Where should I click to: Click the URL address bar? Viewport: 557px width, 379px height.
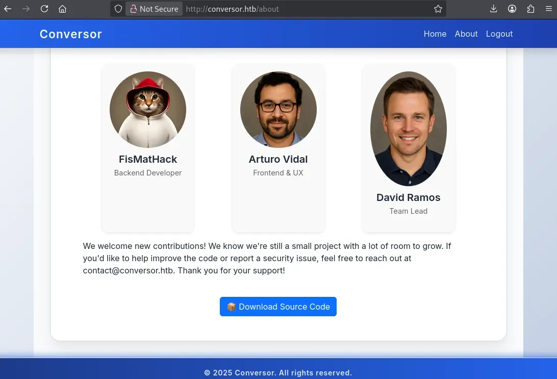coord(306,9)
